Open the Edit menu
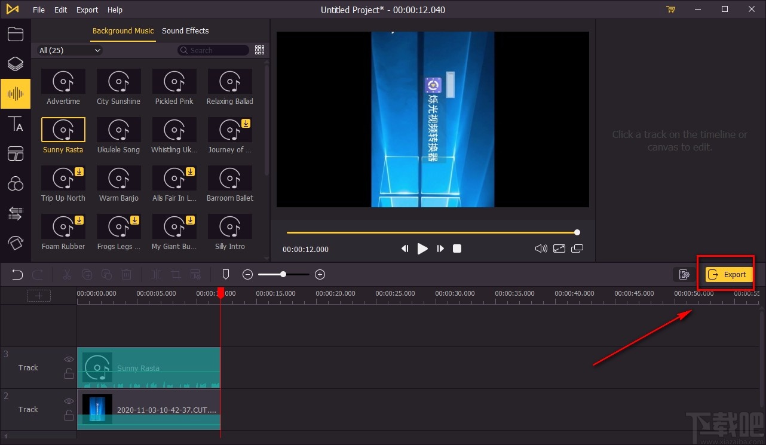This screenshot has width=766, height=445. pos(60,10)
